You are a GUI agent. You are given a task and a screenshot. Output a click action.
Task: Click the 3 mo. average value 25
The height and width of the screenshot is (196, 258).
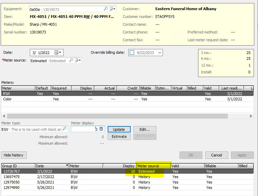[x=248, y=53]
